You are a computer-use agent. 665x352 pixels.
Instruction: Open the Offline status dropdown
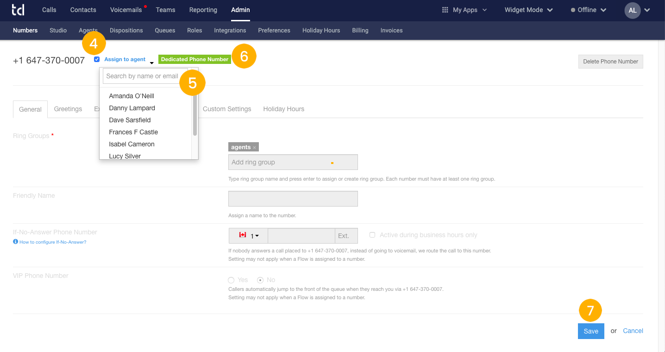click(589, 10)
